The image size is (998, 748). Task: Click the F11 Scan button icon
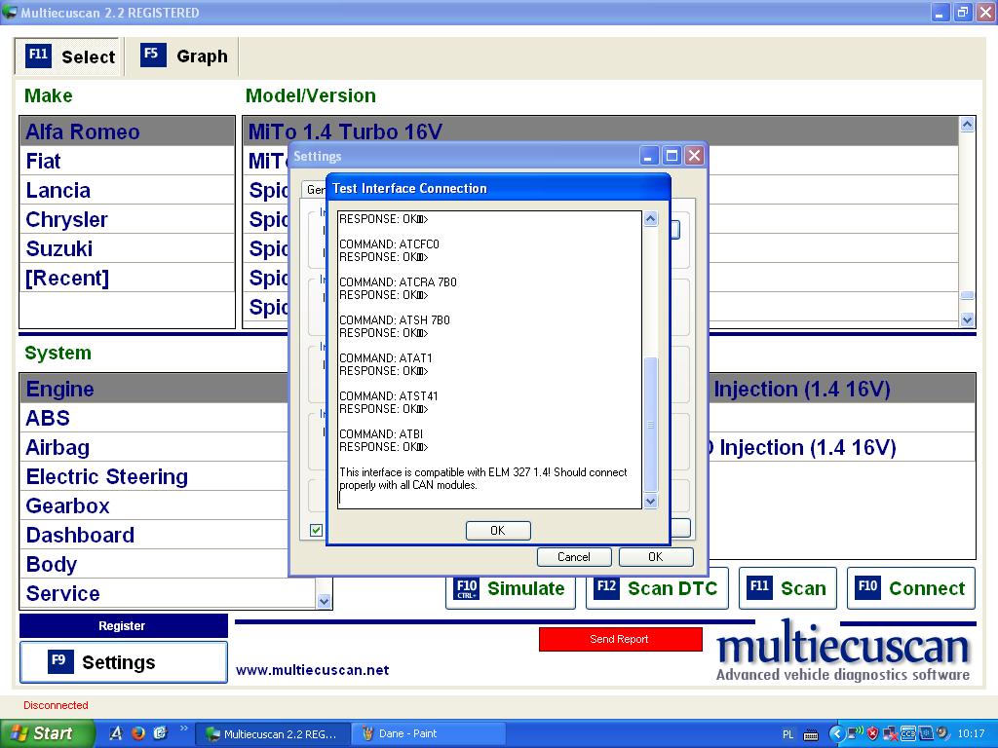[759, 587]
